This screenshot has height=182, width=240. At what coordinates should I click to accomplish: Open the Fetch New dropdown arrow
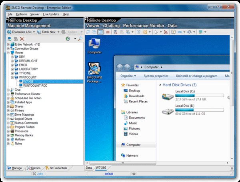click(x=58, y=32)
